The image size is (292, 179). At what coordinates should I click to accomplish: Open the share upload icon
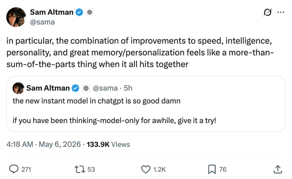(x=278, y=169)
